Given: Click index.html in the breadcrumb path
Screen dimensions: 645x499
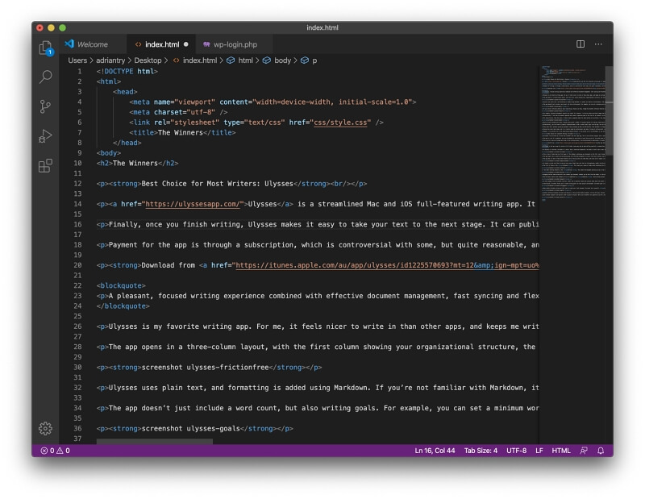Looking at the screenshot, I should click(x=199, y=60).
